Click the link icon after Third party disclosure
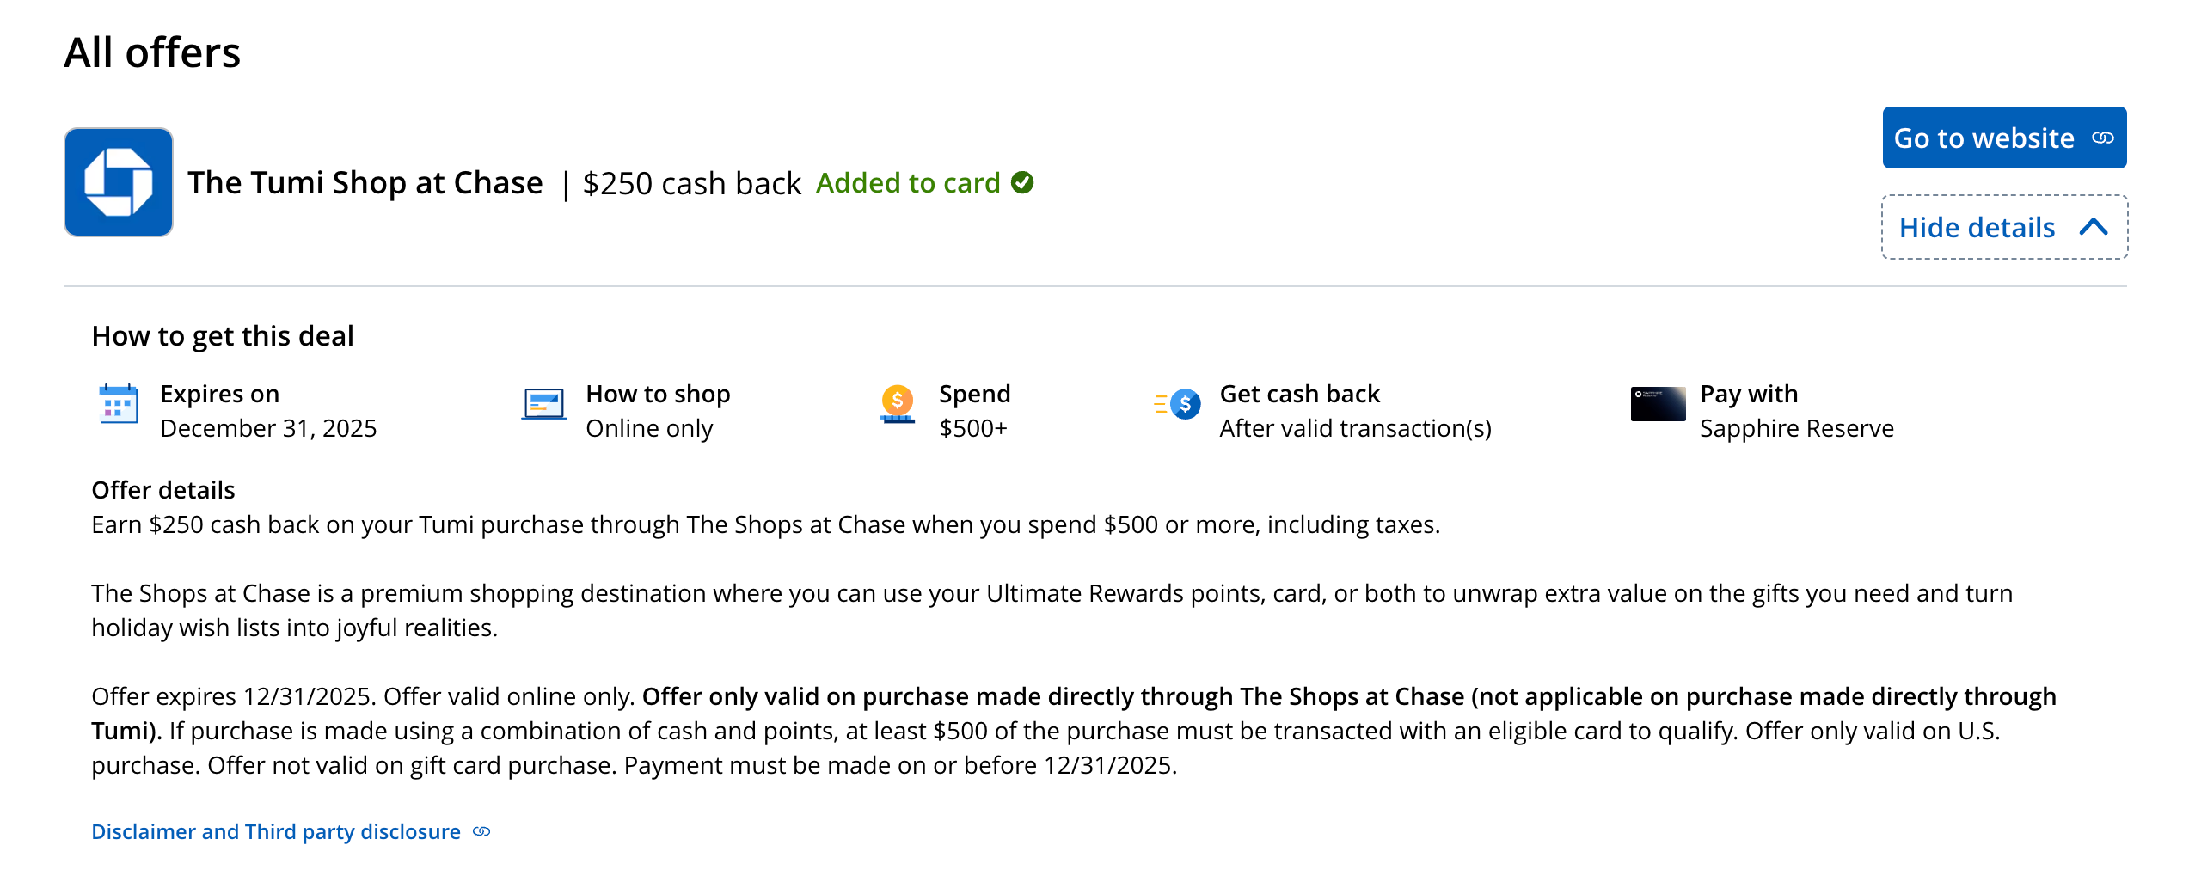 [x=481, y=830]
